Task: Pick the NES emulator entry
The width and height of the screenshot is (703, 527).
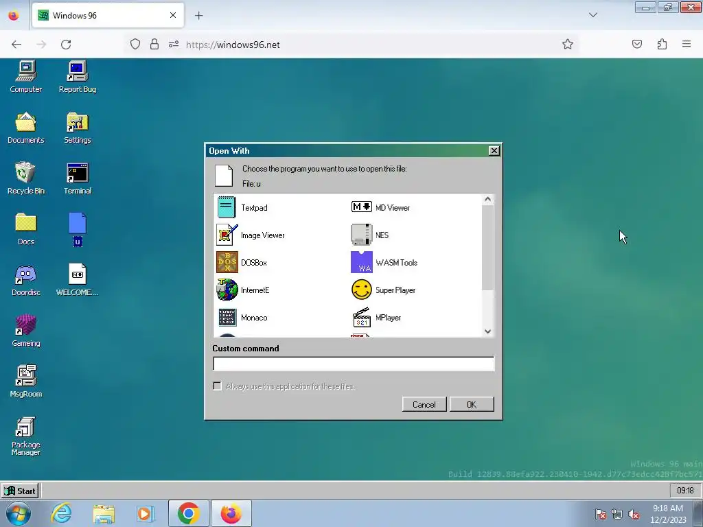Action: [370, 235]
